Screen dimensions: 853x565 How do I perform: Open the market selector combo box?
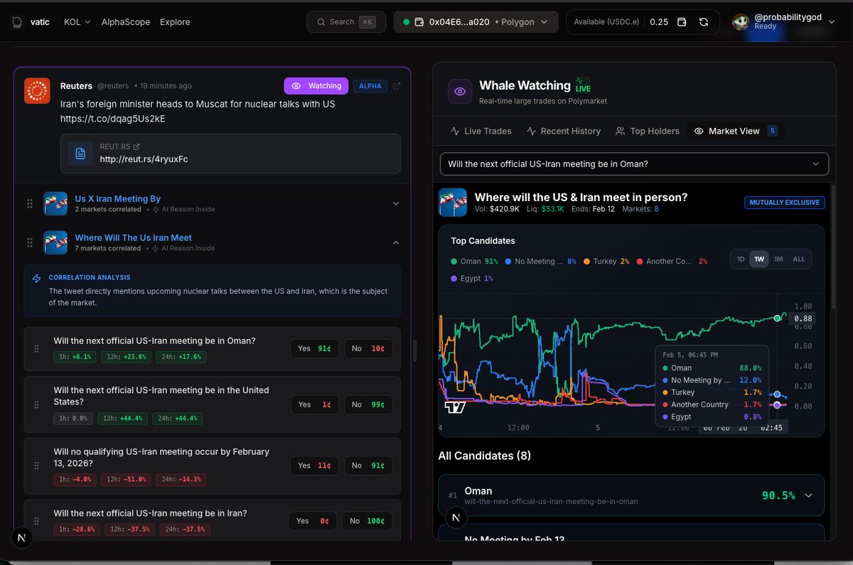pos(634,163)
